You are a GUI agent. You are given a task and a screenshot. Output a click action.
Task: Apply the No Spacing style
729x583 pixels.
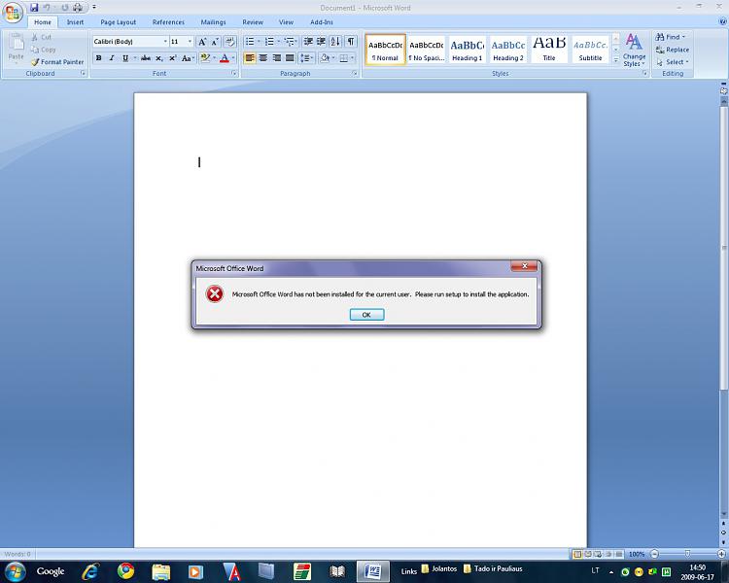[427, 50]
